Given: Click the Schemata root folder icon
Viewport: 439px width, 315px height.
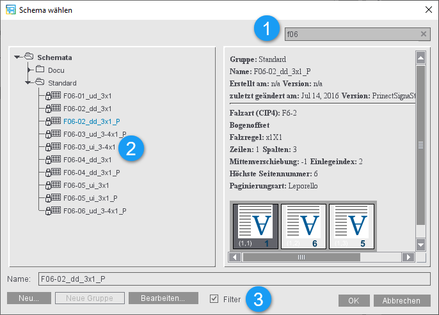Looking at the screenshot, I should coord(29,56).
